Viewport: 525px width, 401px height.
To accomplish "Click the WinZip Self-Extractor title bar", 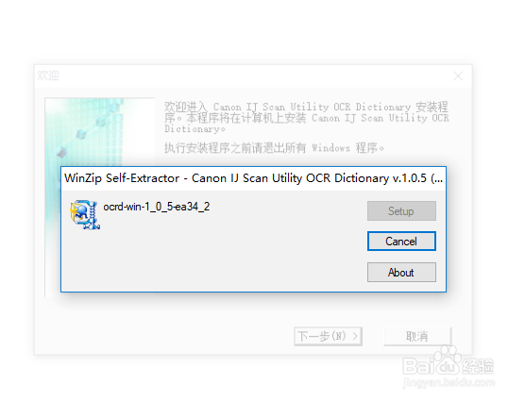I will (x=253, y=178).
